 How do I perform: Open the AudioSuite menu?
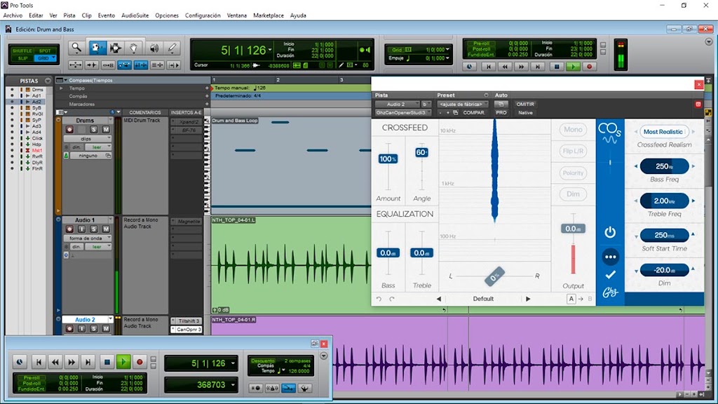pos(135,15)
